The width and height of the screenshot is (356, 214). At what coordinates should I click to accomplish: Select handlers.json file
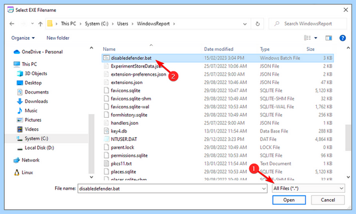218,123
